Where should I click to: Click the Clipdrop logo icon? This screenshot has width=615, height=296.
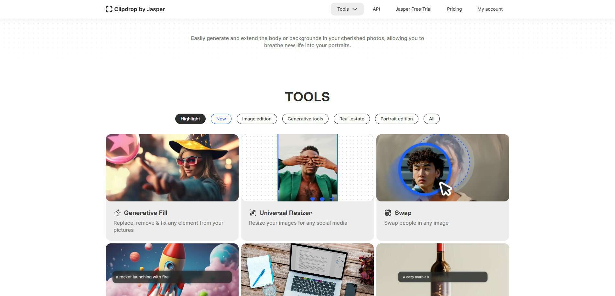click(x=109, y=9)
